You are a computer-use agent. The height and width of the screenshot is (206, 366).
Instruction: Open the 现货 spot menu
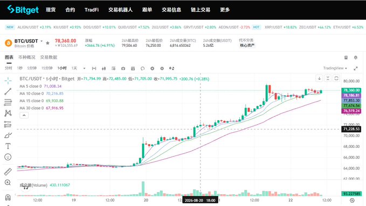pos(51,10)
